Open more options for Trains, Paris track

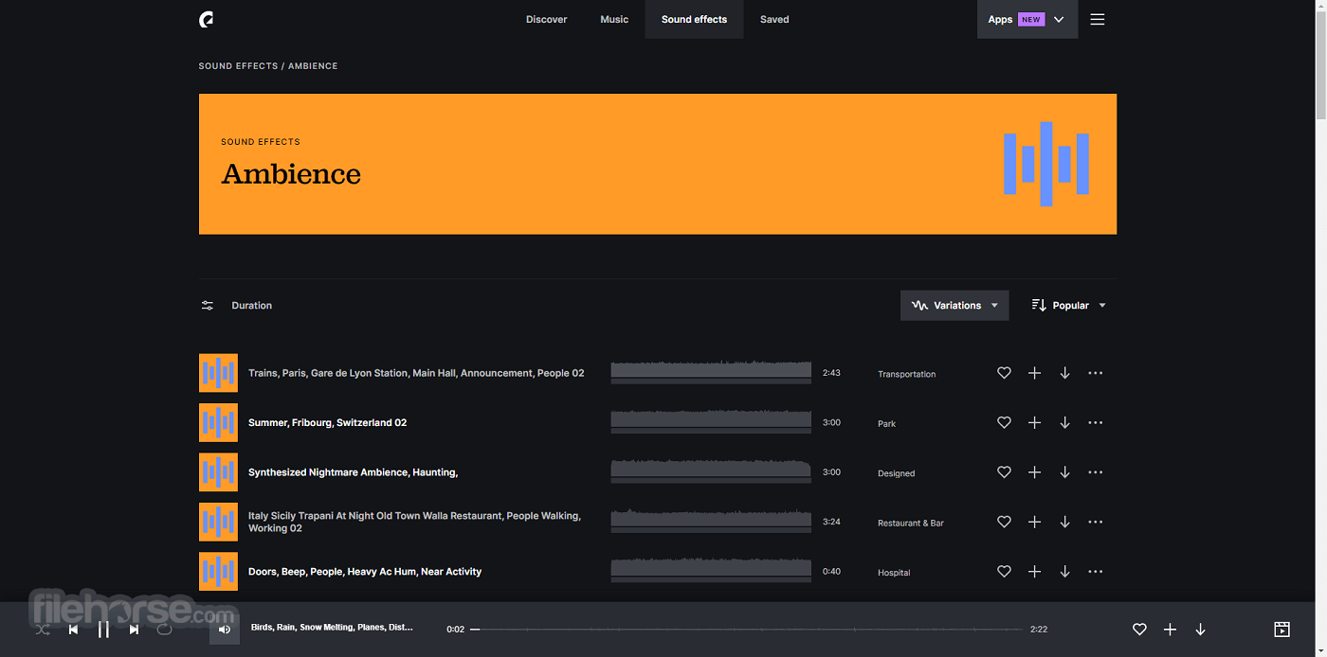point(1095,373)
